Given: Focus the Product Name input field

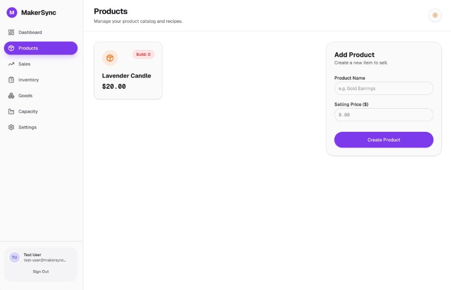Looking at the screenshot, I should (384, 88).
